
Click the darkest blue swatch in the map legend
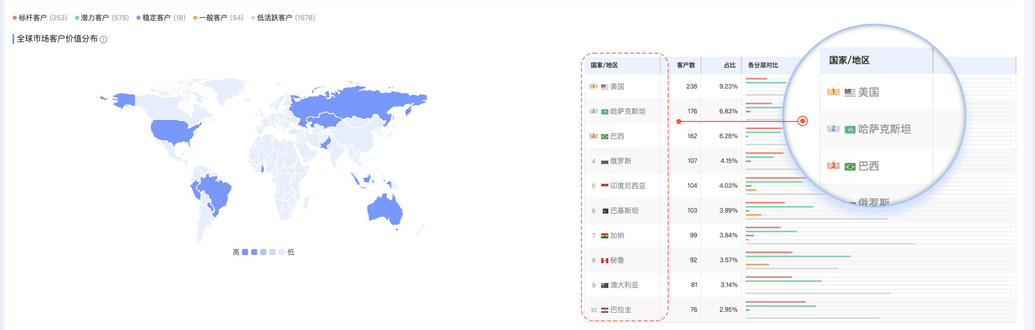point(244,252)
